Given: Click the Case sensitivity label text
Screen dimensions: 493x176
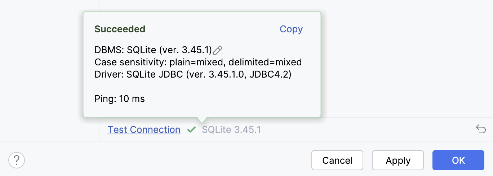Looking at the screenshot, I should click(129, 62).
